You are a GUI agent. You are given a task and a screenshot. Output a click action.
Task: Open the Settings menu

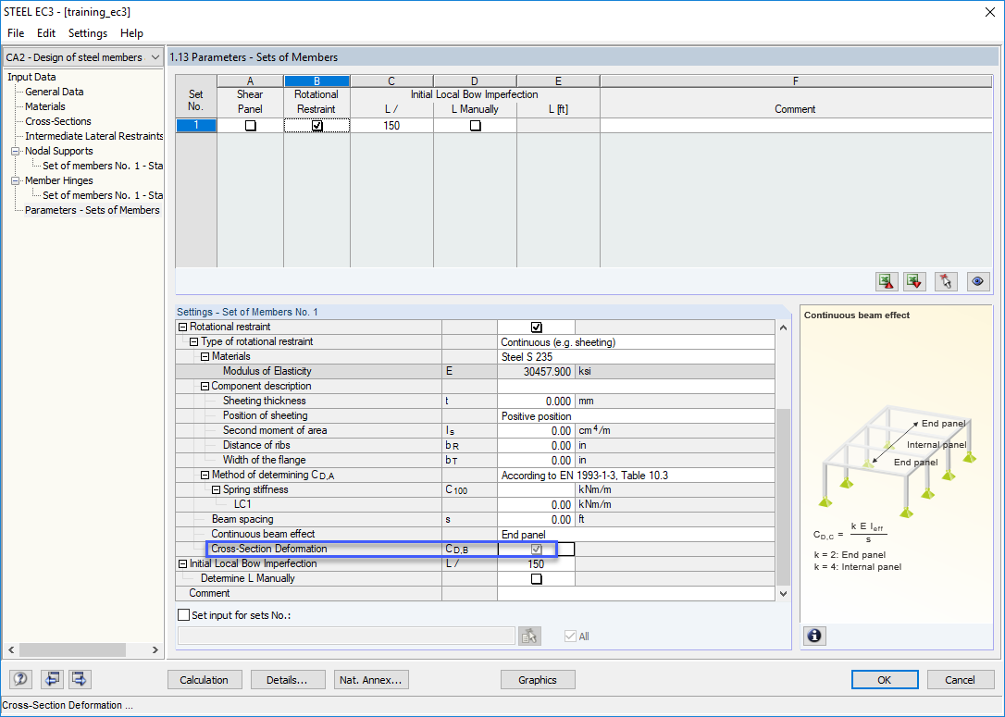coord(88,33)
